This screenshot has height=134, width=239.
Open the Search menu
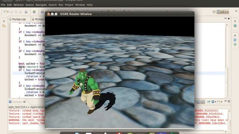coord(53,5)
